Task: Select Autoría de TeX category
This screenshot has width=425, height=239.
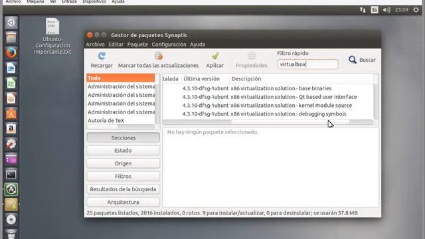Action: [121, 121]
